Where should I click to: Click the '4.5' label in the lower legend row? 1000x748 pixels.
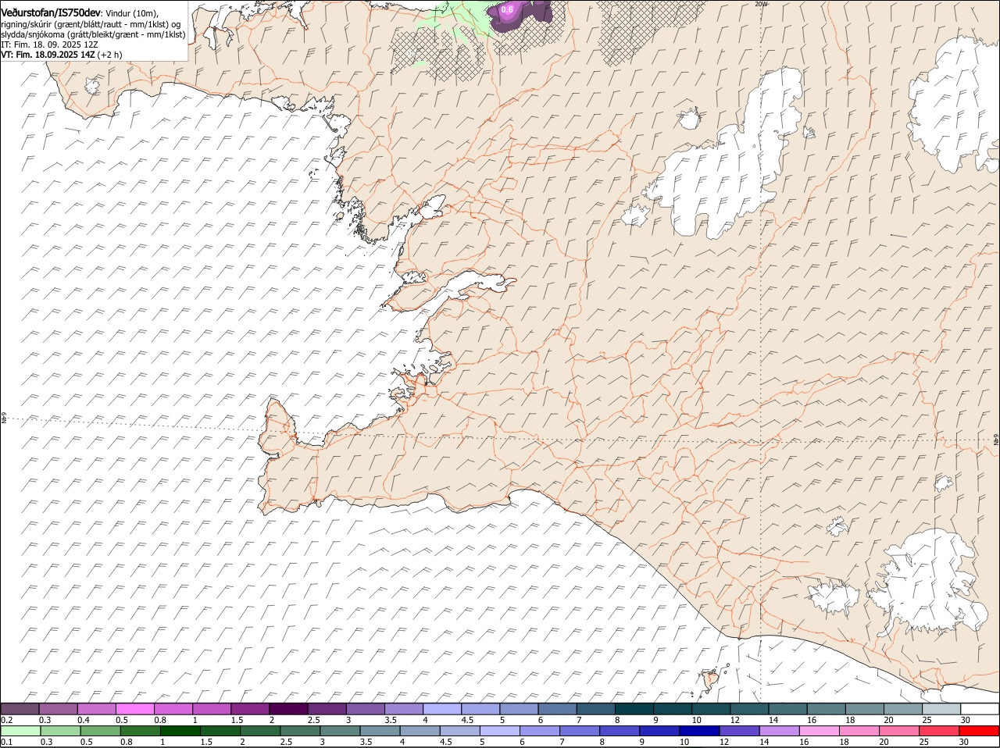(x=446, y=742)
